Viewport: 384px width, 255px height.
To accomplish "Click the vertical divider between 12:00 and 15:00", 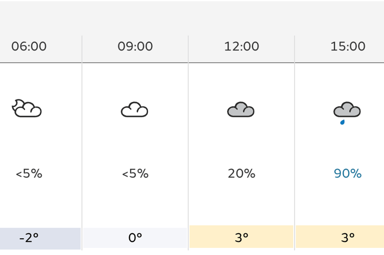I will tap(294, 143).
